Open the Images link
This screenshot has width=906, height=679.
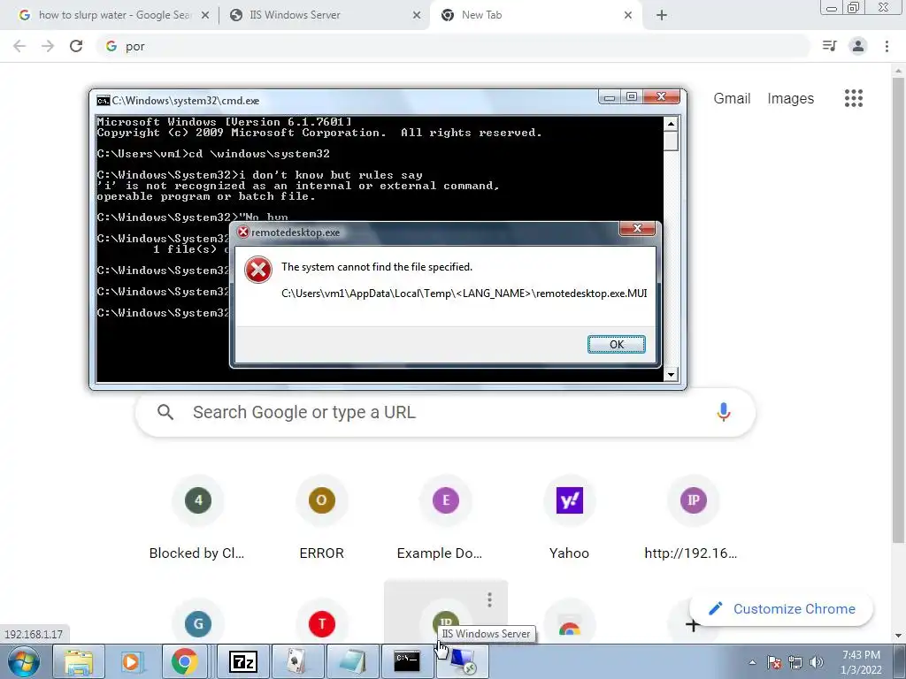point(790,99)
